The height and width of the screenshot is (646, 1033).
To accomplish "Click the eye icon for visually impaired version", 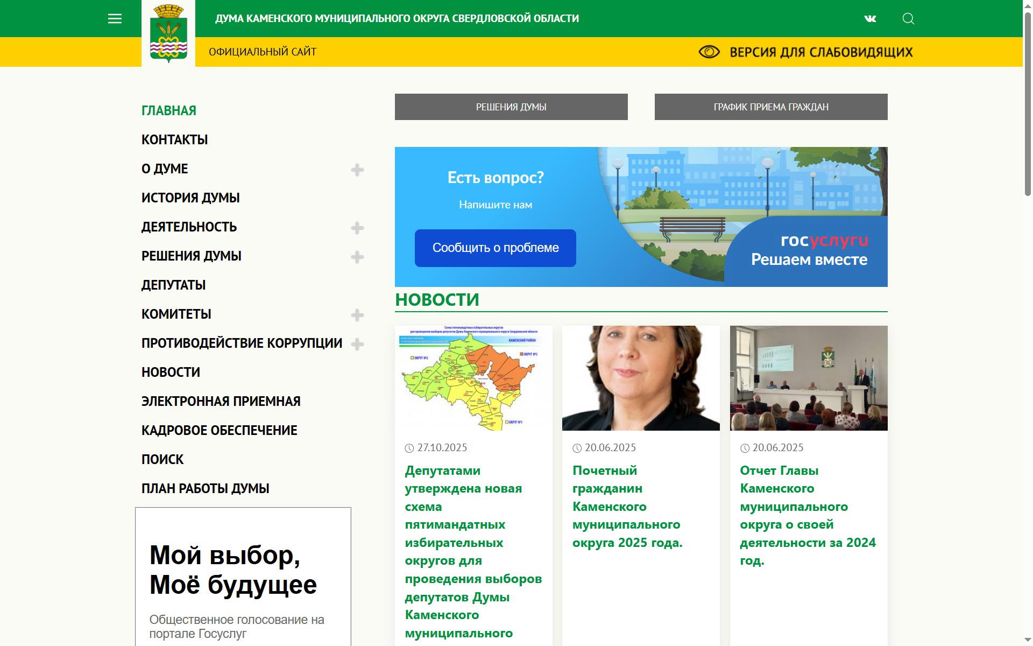I will [x=709, y=52].
